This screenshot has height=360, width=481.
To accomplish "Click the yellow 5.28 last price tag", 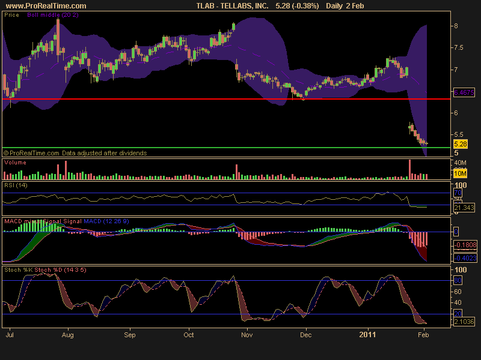I will (460, 144).
